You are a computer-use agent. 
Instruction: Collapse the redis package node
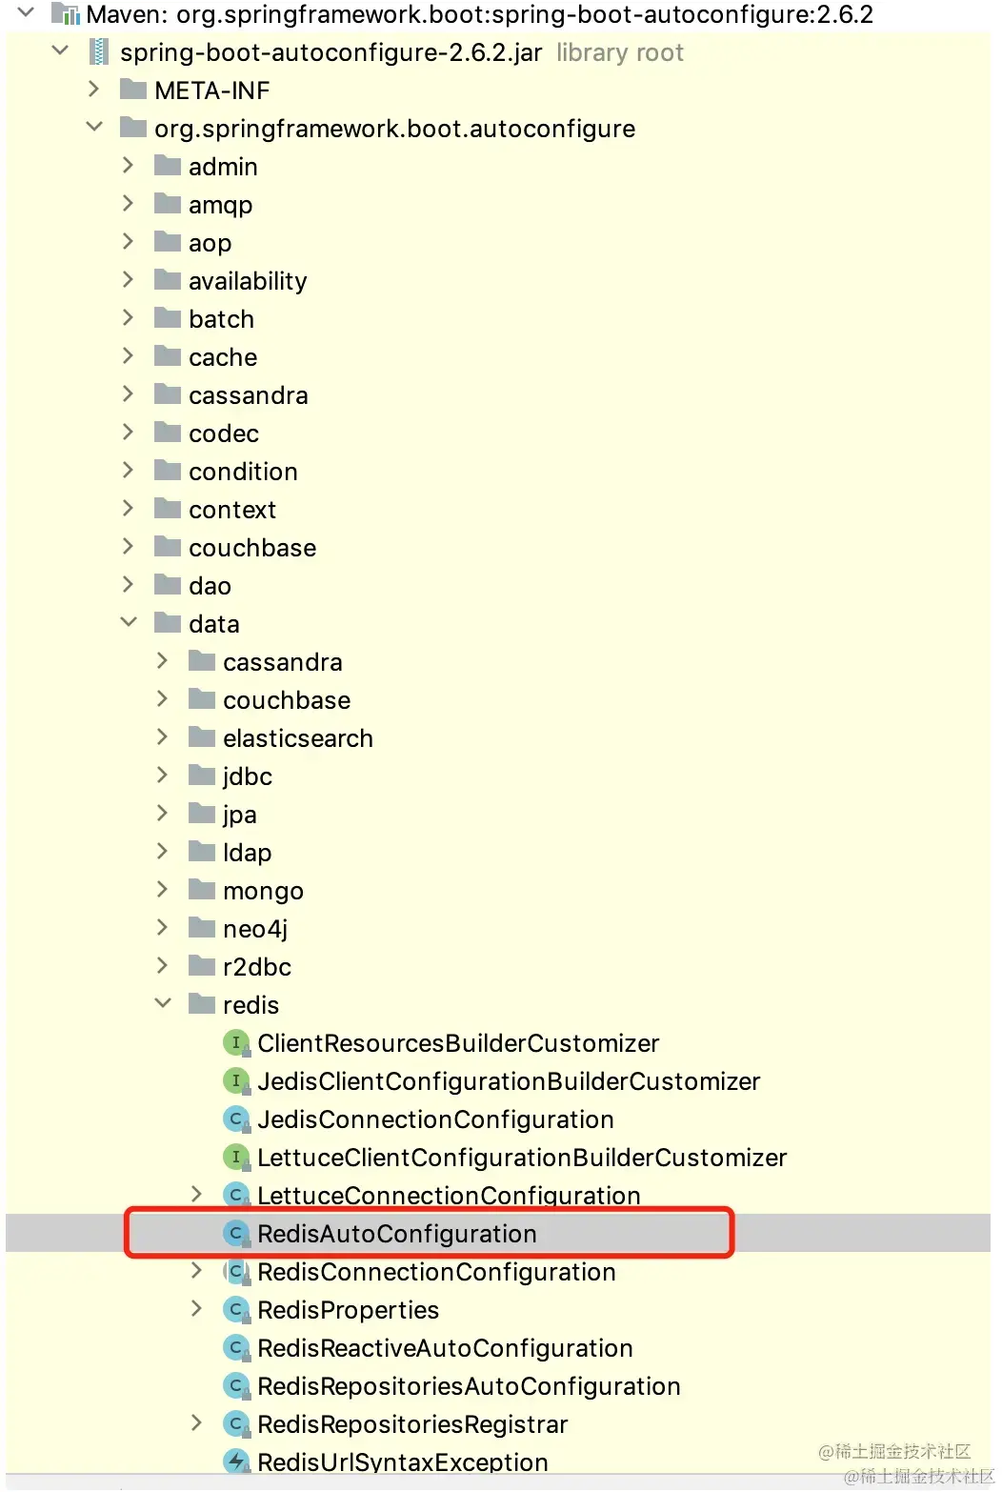[164, 1002]
